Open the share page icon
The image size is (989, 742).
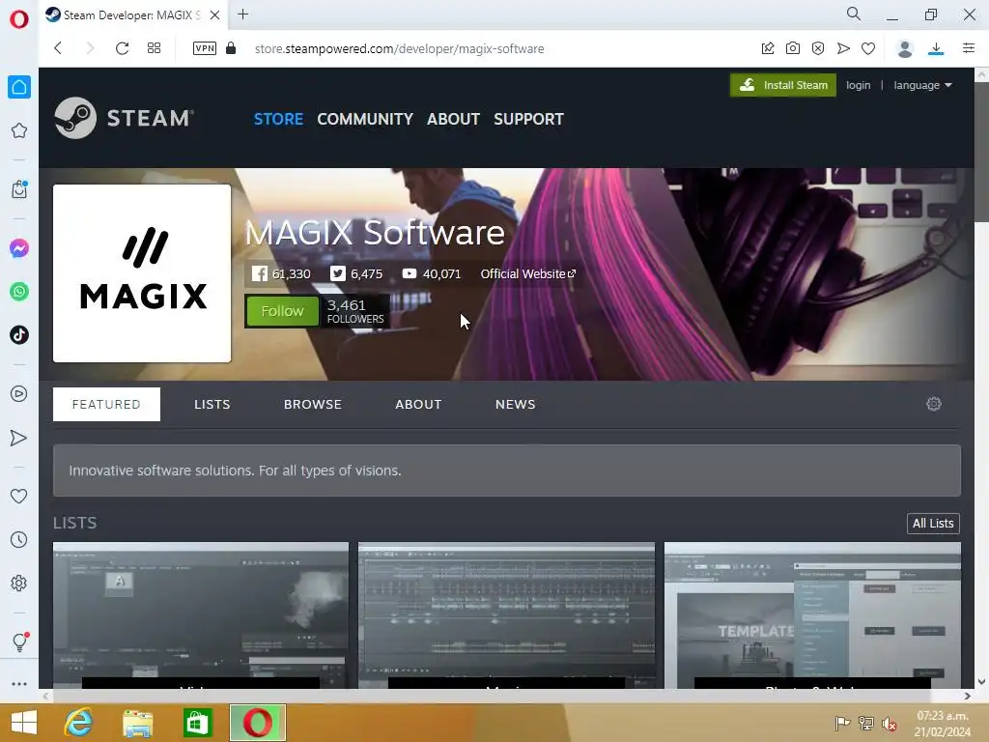pyautogui.click(x=768, y=48)
